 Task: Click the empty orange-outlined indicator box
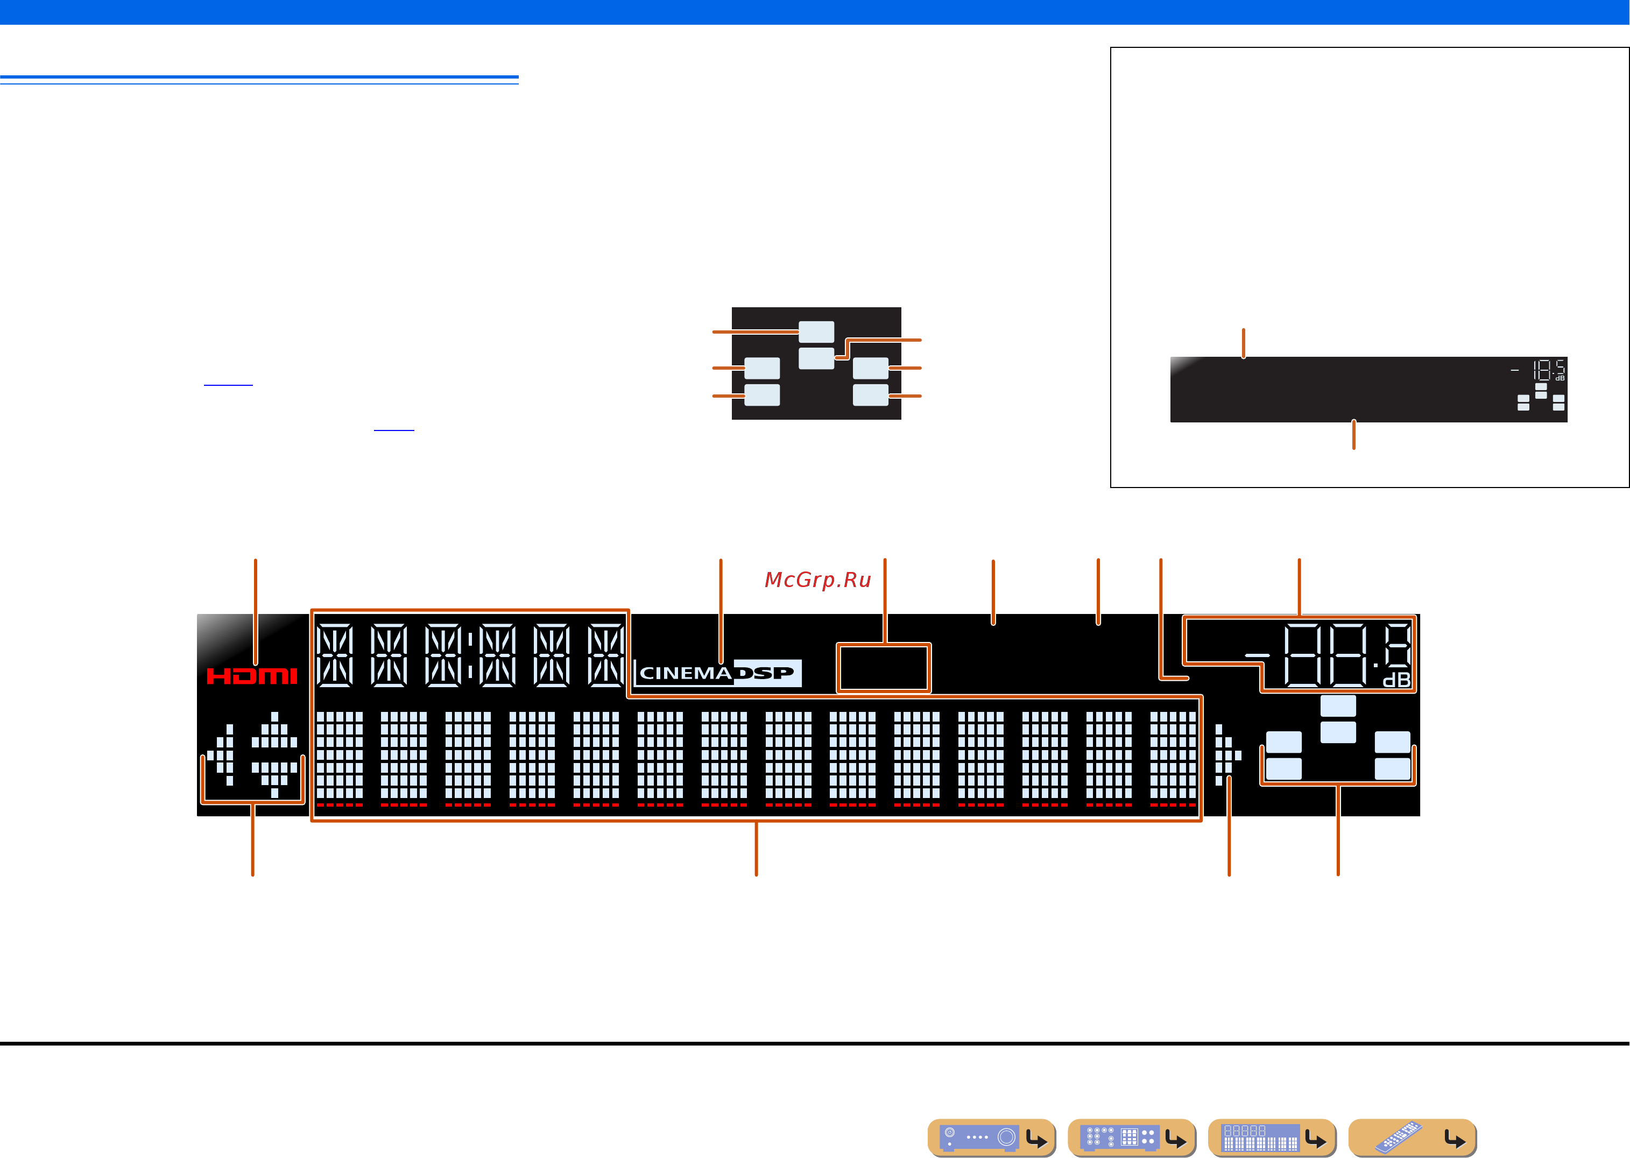[x=884, y=667]
